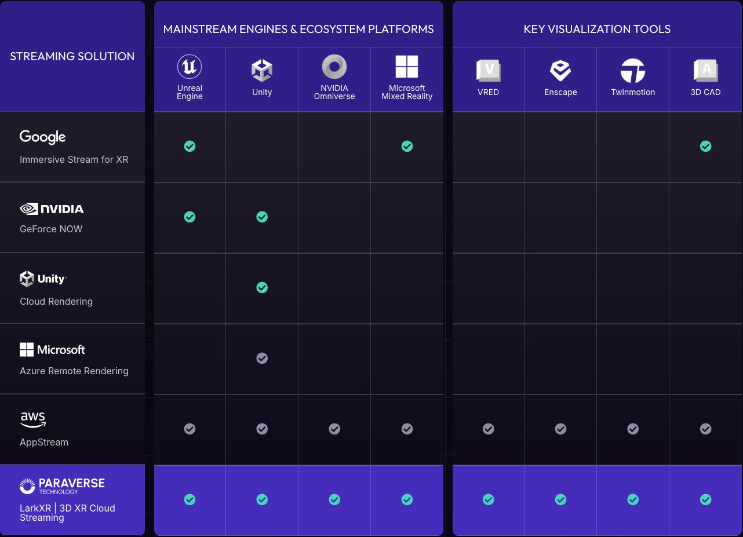Click LarkXR row Mixed Reality checkmark
The image size is (743, 537).
point(407,499)
